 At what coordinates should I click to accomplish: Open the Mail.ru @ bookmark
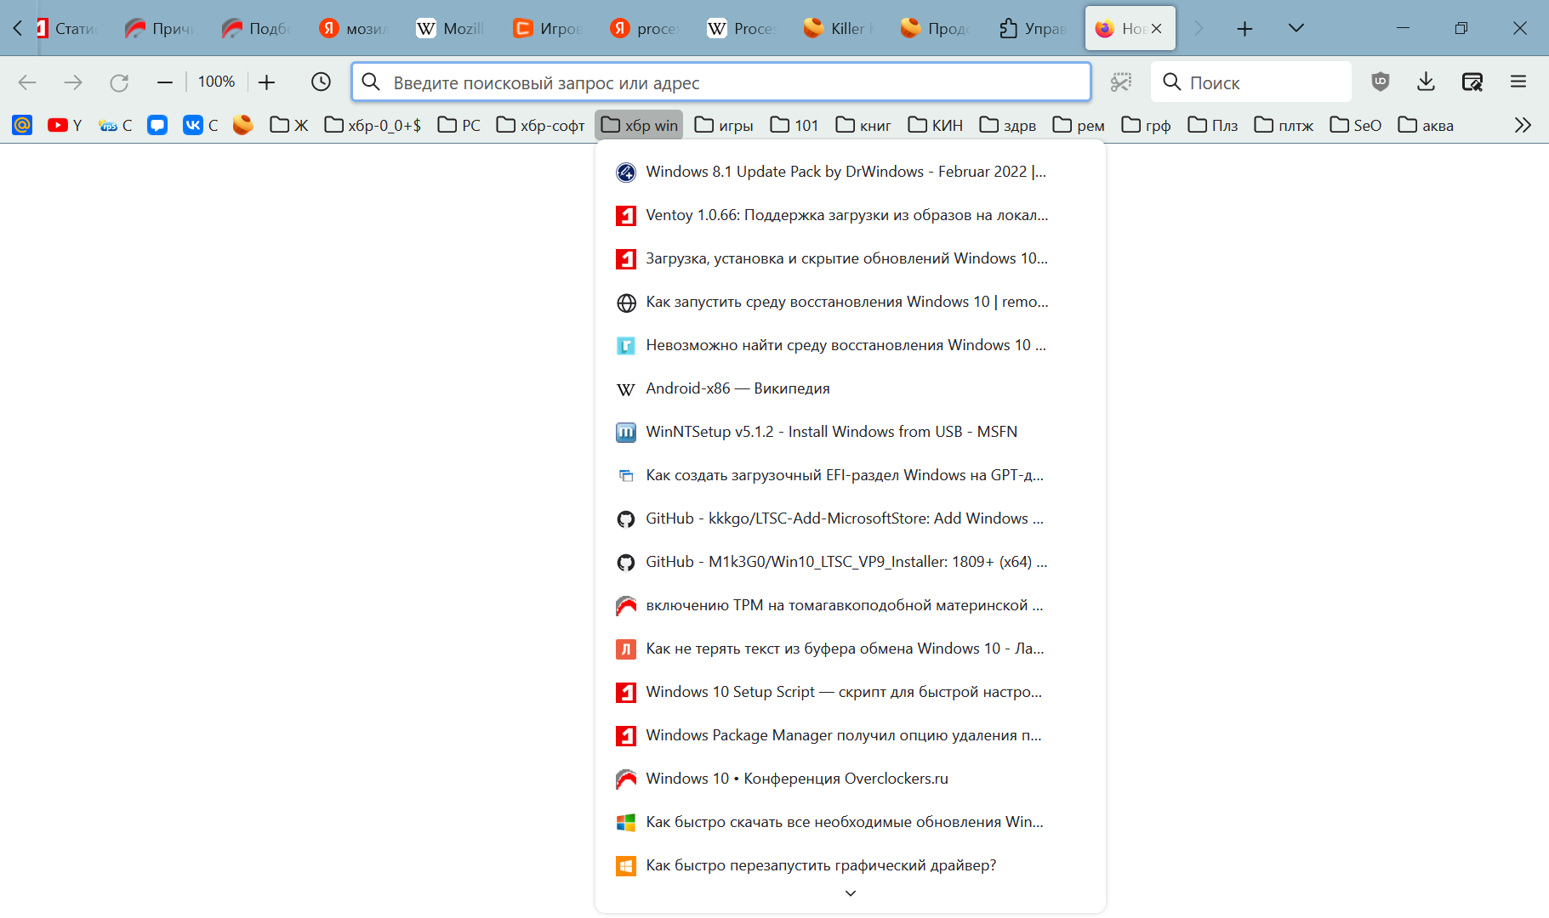pyautogui.click(x=22, y=125)
